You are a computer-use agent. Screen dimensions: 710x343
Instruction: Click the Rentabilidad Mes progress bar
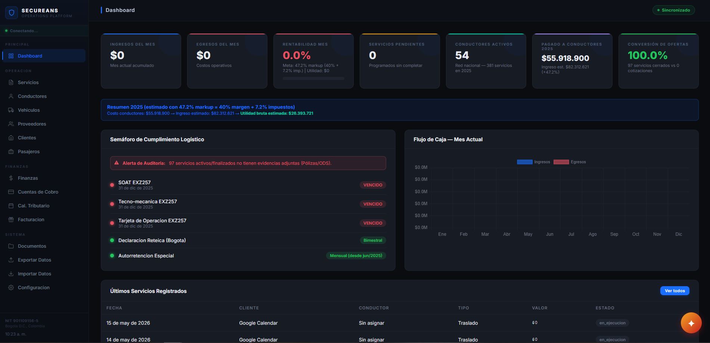[x=313, y=78]
